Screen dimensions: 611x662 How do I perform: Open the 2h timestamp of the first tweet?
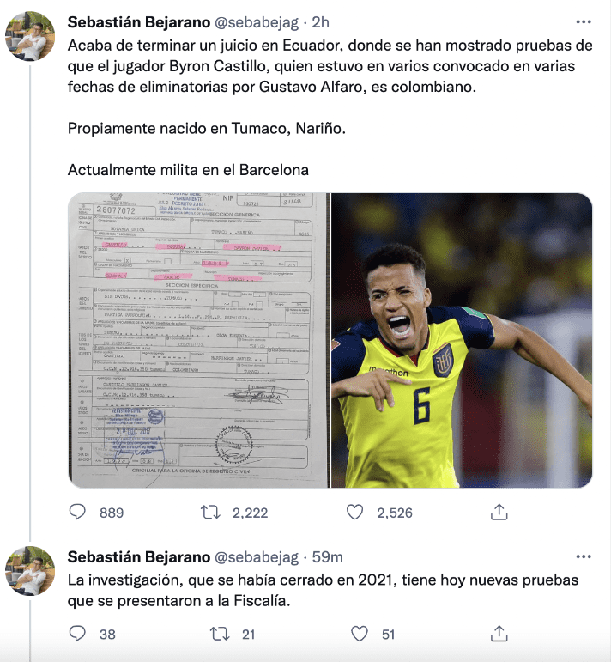click(320, 22)
